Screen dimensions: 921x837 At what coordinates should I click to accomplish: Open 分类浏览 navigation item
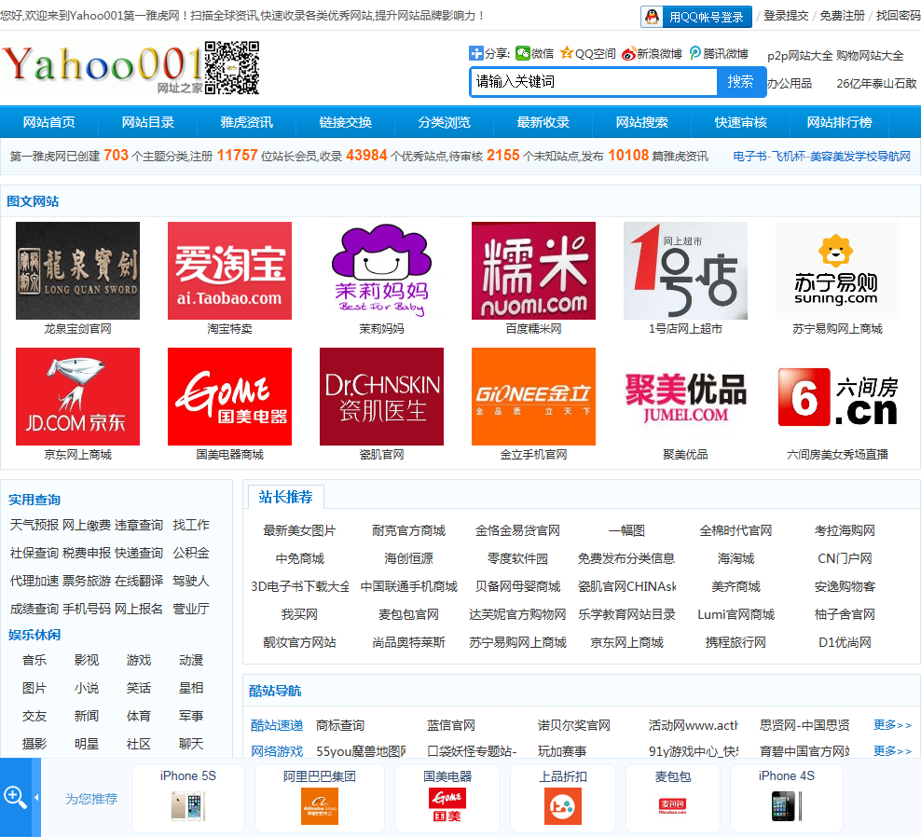444,122
